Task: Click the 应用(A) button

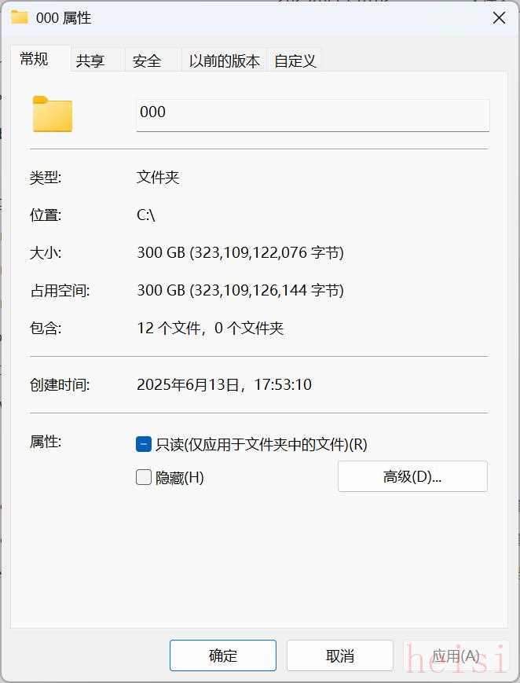Action: pyautogui.click(x=456, y=655)
